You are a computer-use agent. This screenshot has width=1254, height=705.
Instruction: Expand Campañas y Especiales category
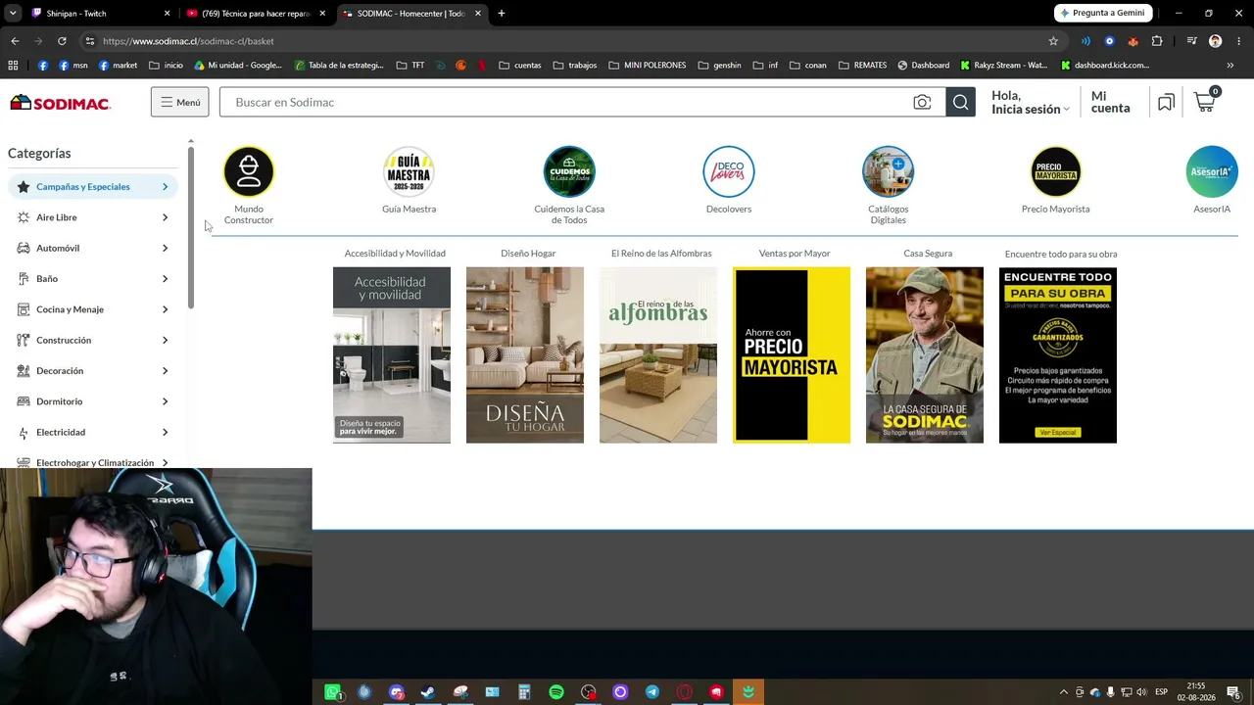pyautogui.click(x=93, y=186)
